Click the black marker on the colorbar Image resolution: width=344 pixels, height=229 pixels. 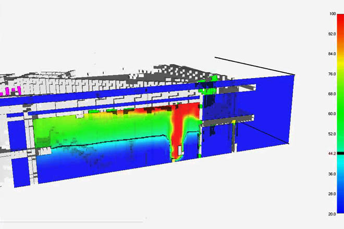[x=340, y=154]
